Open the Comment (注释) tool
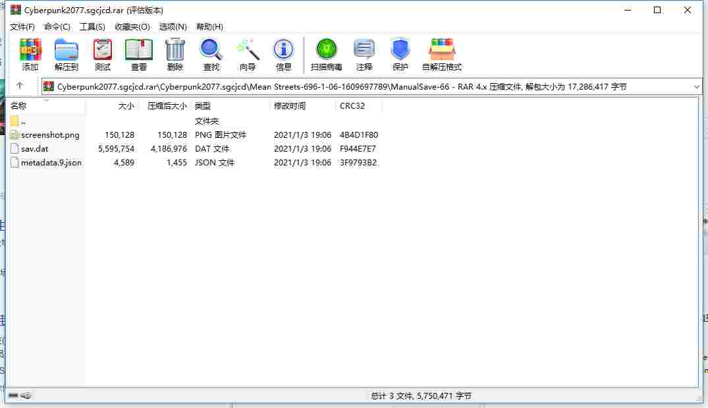The height and width of the screenshot is (408, 708). [x=364, y=49]
